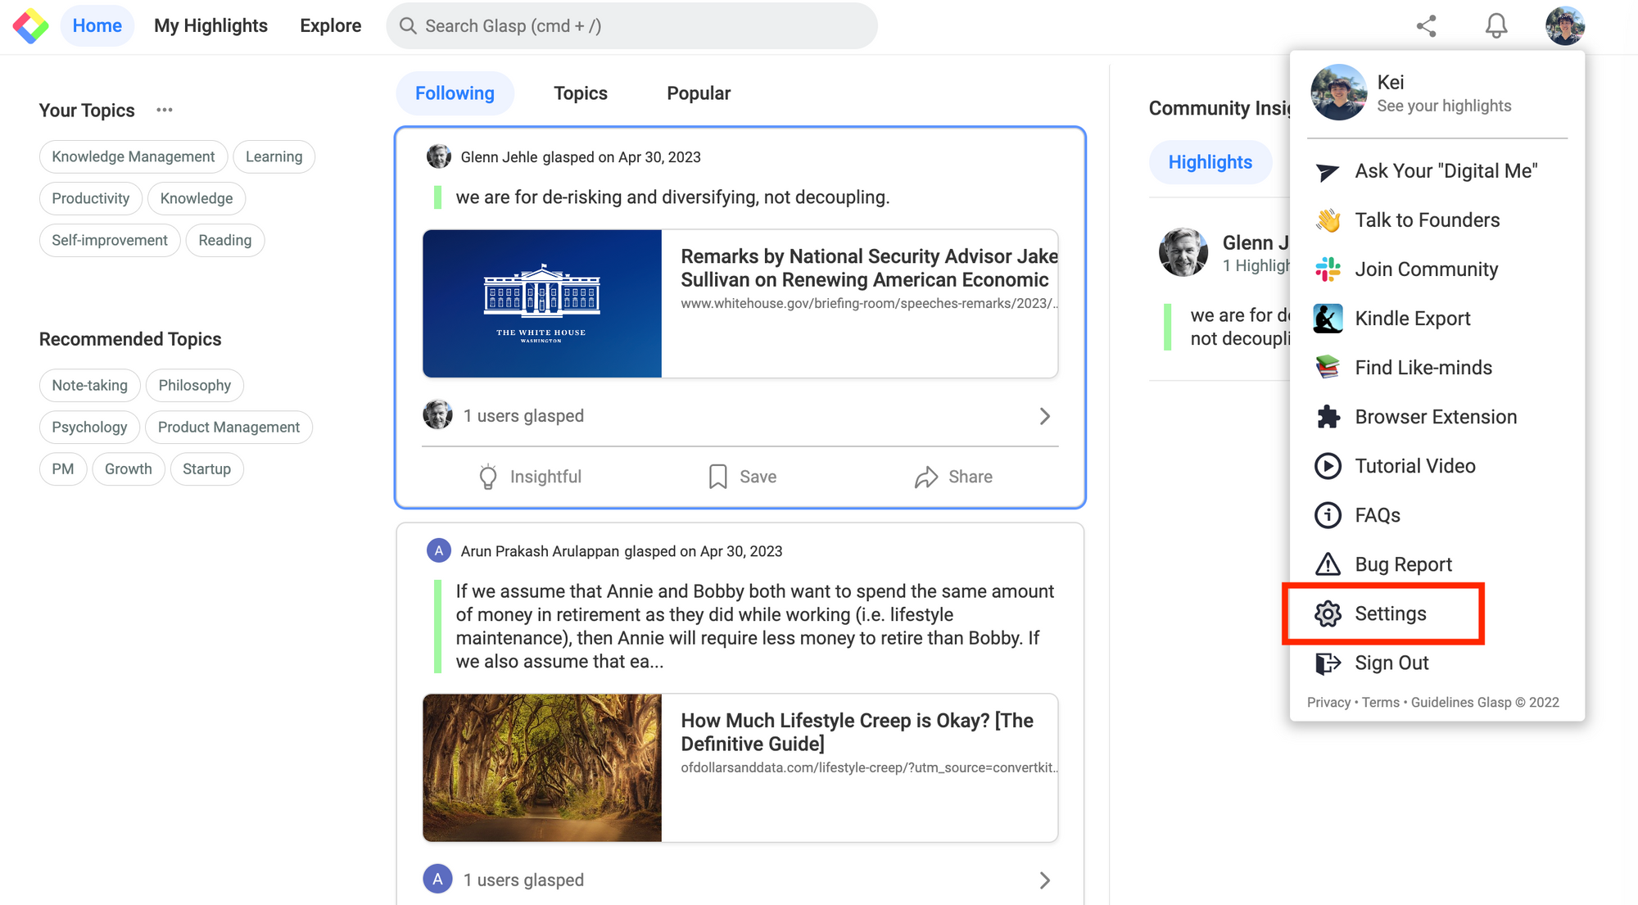
Task: Click the Kindle Export icon
Action: click(1328, 319)
